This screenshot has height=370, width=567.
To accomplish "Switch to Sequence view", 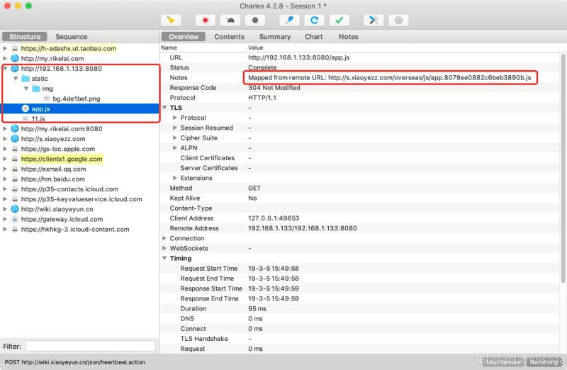I will tap(72, 37).
